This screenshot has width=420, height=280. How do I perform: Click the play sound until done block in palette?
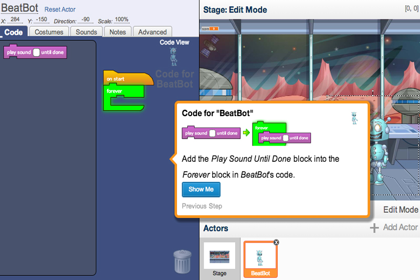(35, 53)
